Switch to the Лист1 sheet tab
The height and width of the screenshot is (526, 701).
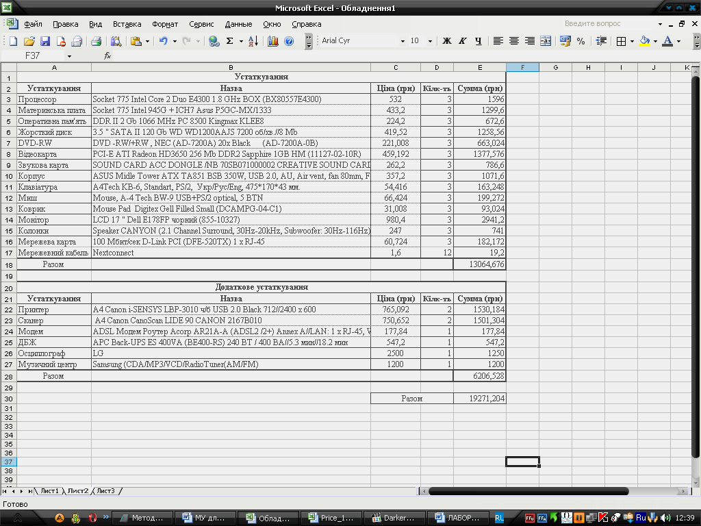click(x=49, y=490)
